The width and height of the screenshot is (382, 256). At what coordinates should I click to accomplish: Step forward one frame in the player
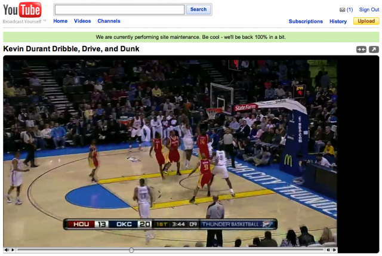coord(334,249)
